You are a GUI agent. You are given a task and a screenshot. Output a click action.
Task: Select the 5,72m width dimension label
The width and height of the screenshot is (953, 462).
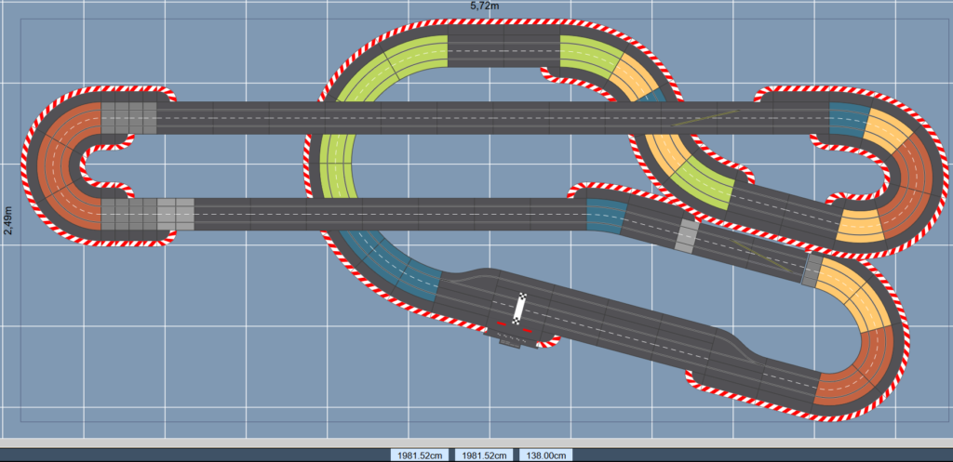(484, 7)
